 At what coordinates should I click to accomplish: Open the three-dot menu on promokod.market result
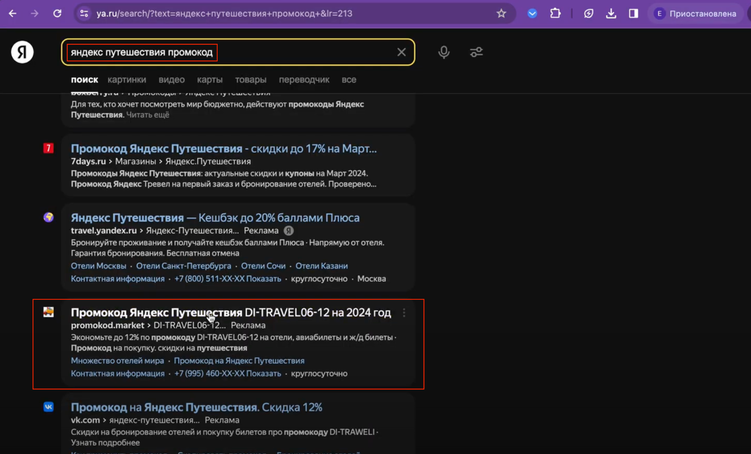pos(404,313)
